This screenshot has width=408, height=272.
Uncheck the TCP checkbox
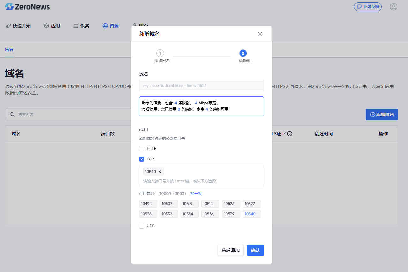[x=142, y=159]
